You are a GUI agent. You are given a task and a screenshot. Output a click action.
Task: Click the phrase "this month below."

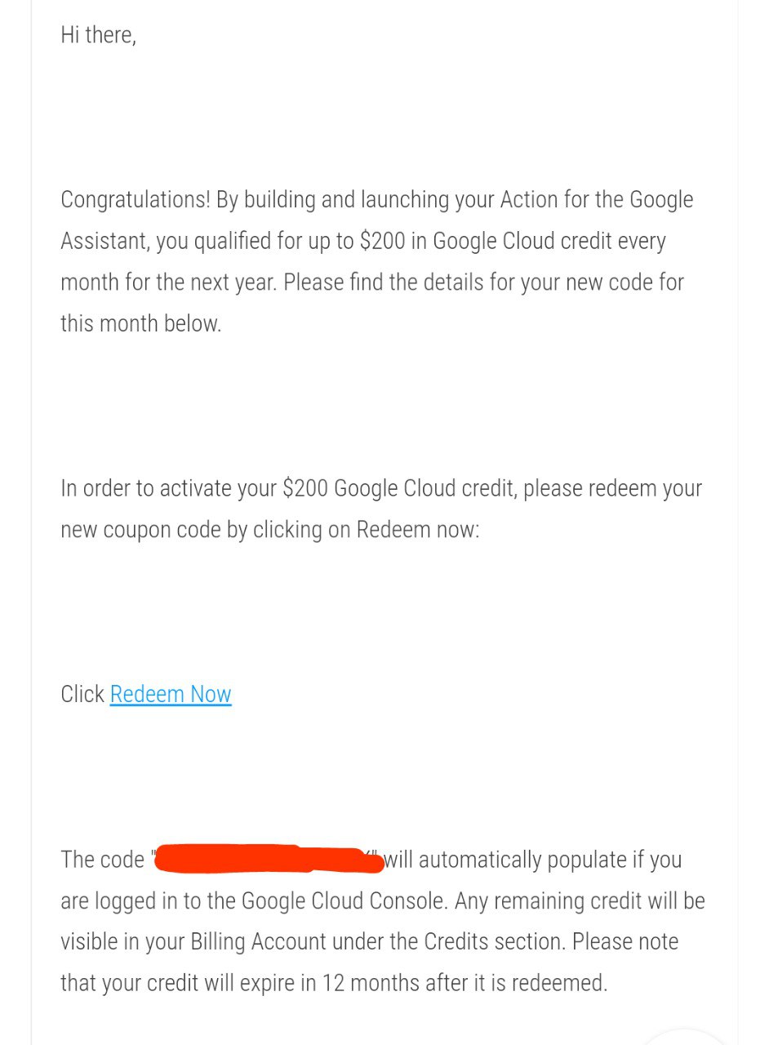[141, 323]
